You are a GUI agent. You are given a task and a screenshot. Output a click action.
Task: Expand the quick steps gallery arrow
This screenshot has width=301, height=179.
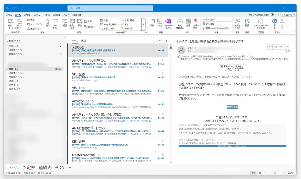(x=143, y=24)
